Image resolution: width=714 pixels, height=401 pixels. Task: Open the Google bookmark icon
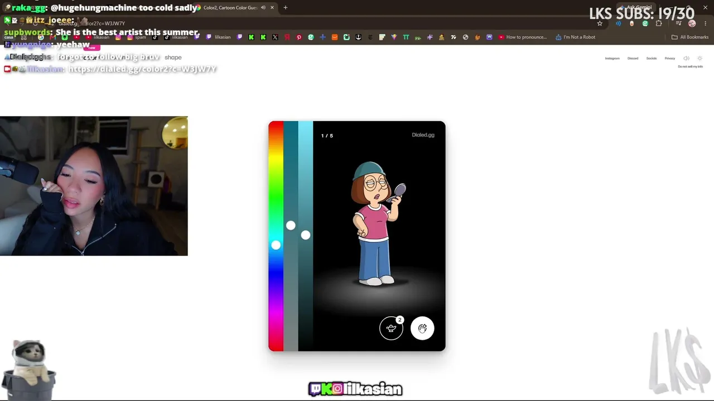(x=41, y=37)
